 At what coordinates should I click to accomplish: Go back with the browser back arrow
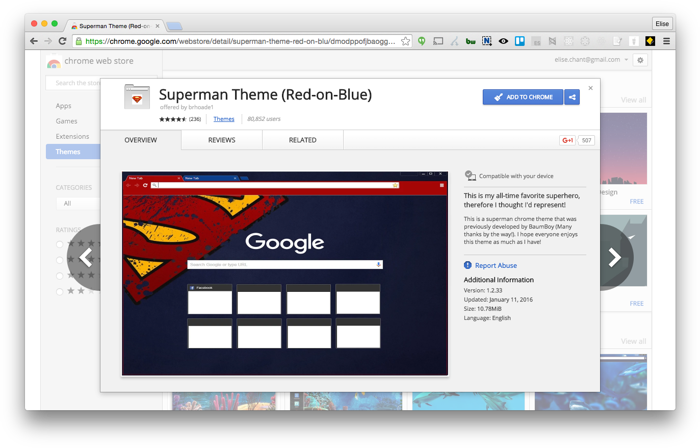(x=34, y=41)
